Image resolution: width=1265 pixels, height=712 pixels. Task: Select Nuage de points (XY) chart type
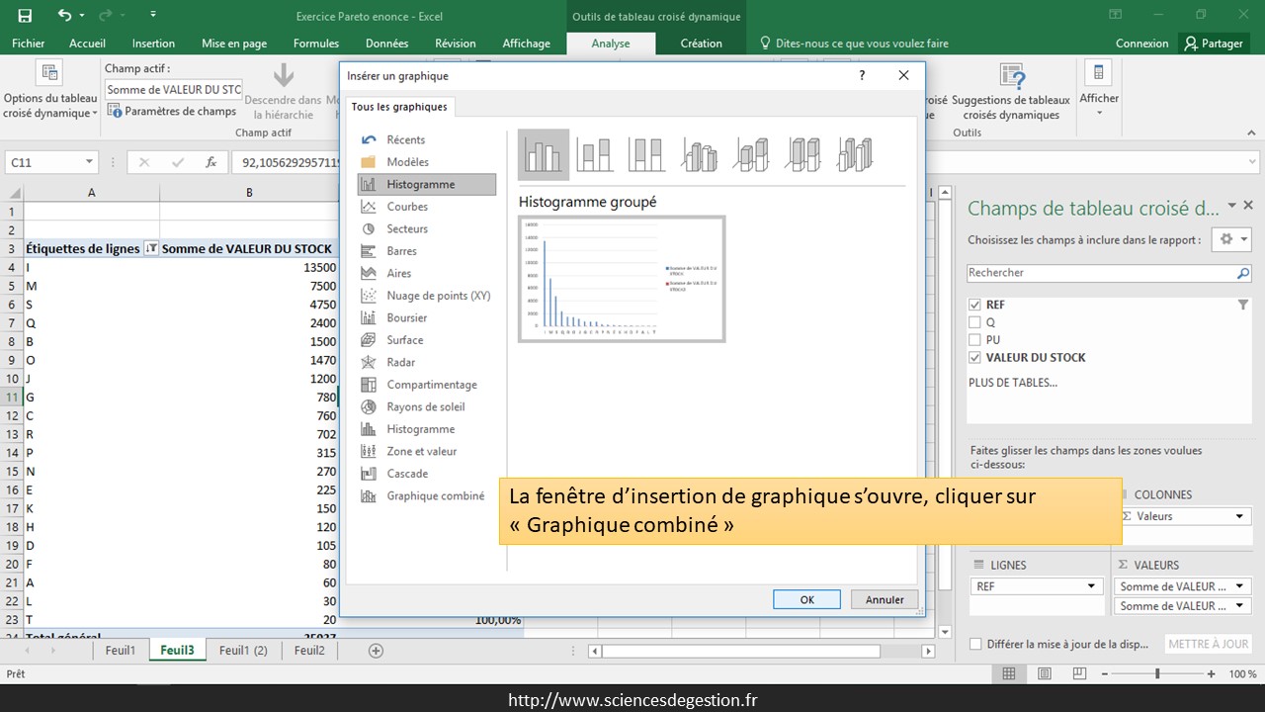(438, 296)
